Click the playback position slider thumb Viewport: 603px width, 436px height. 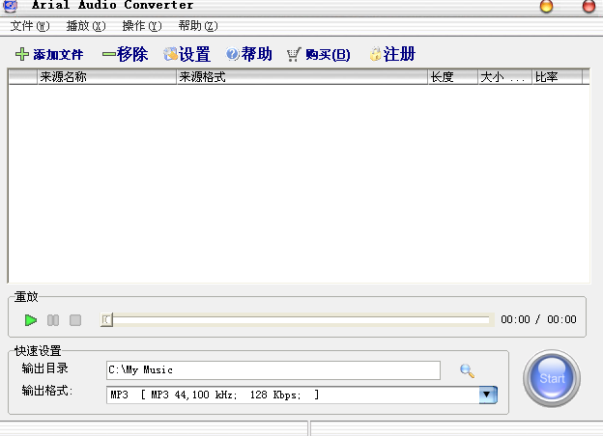[x=106, y=319]
